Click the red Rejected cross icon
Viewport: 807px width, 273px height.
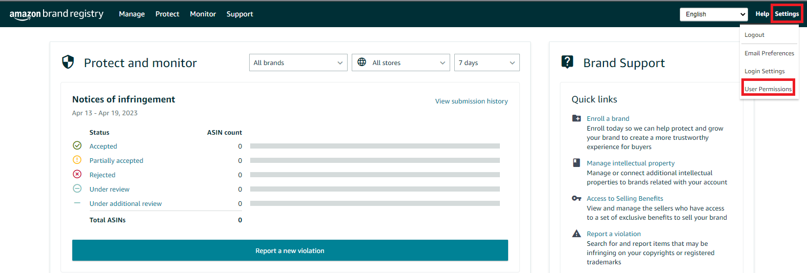(77, 174)
